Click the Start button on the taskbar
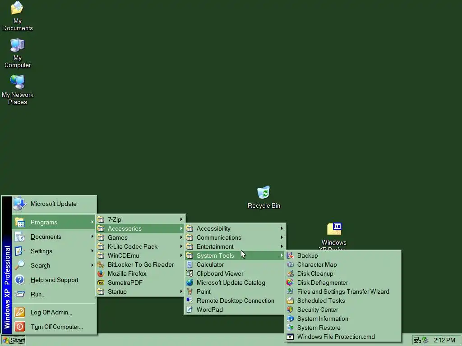462x346 pixels. coord(13,340)
